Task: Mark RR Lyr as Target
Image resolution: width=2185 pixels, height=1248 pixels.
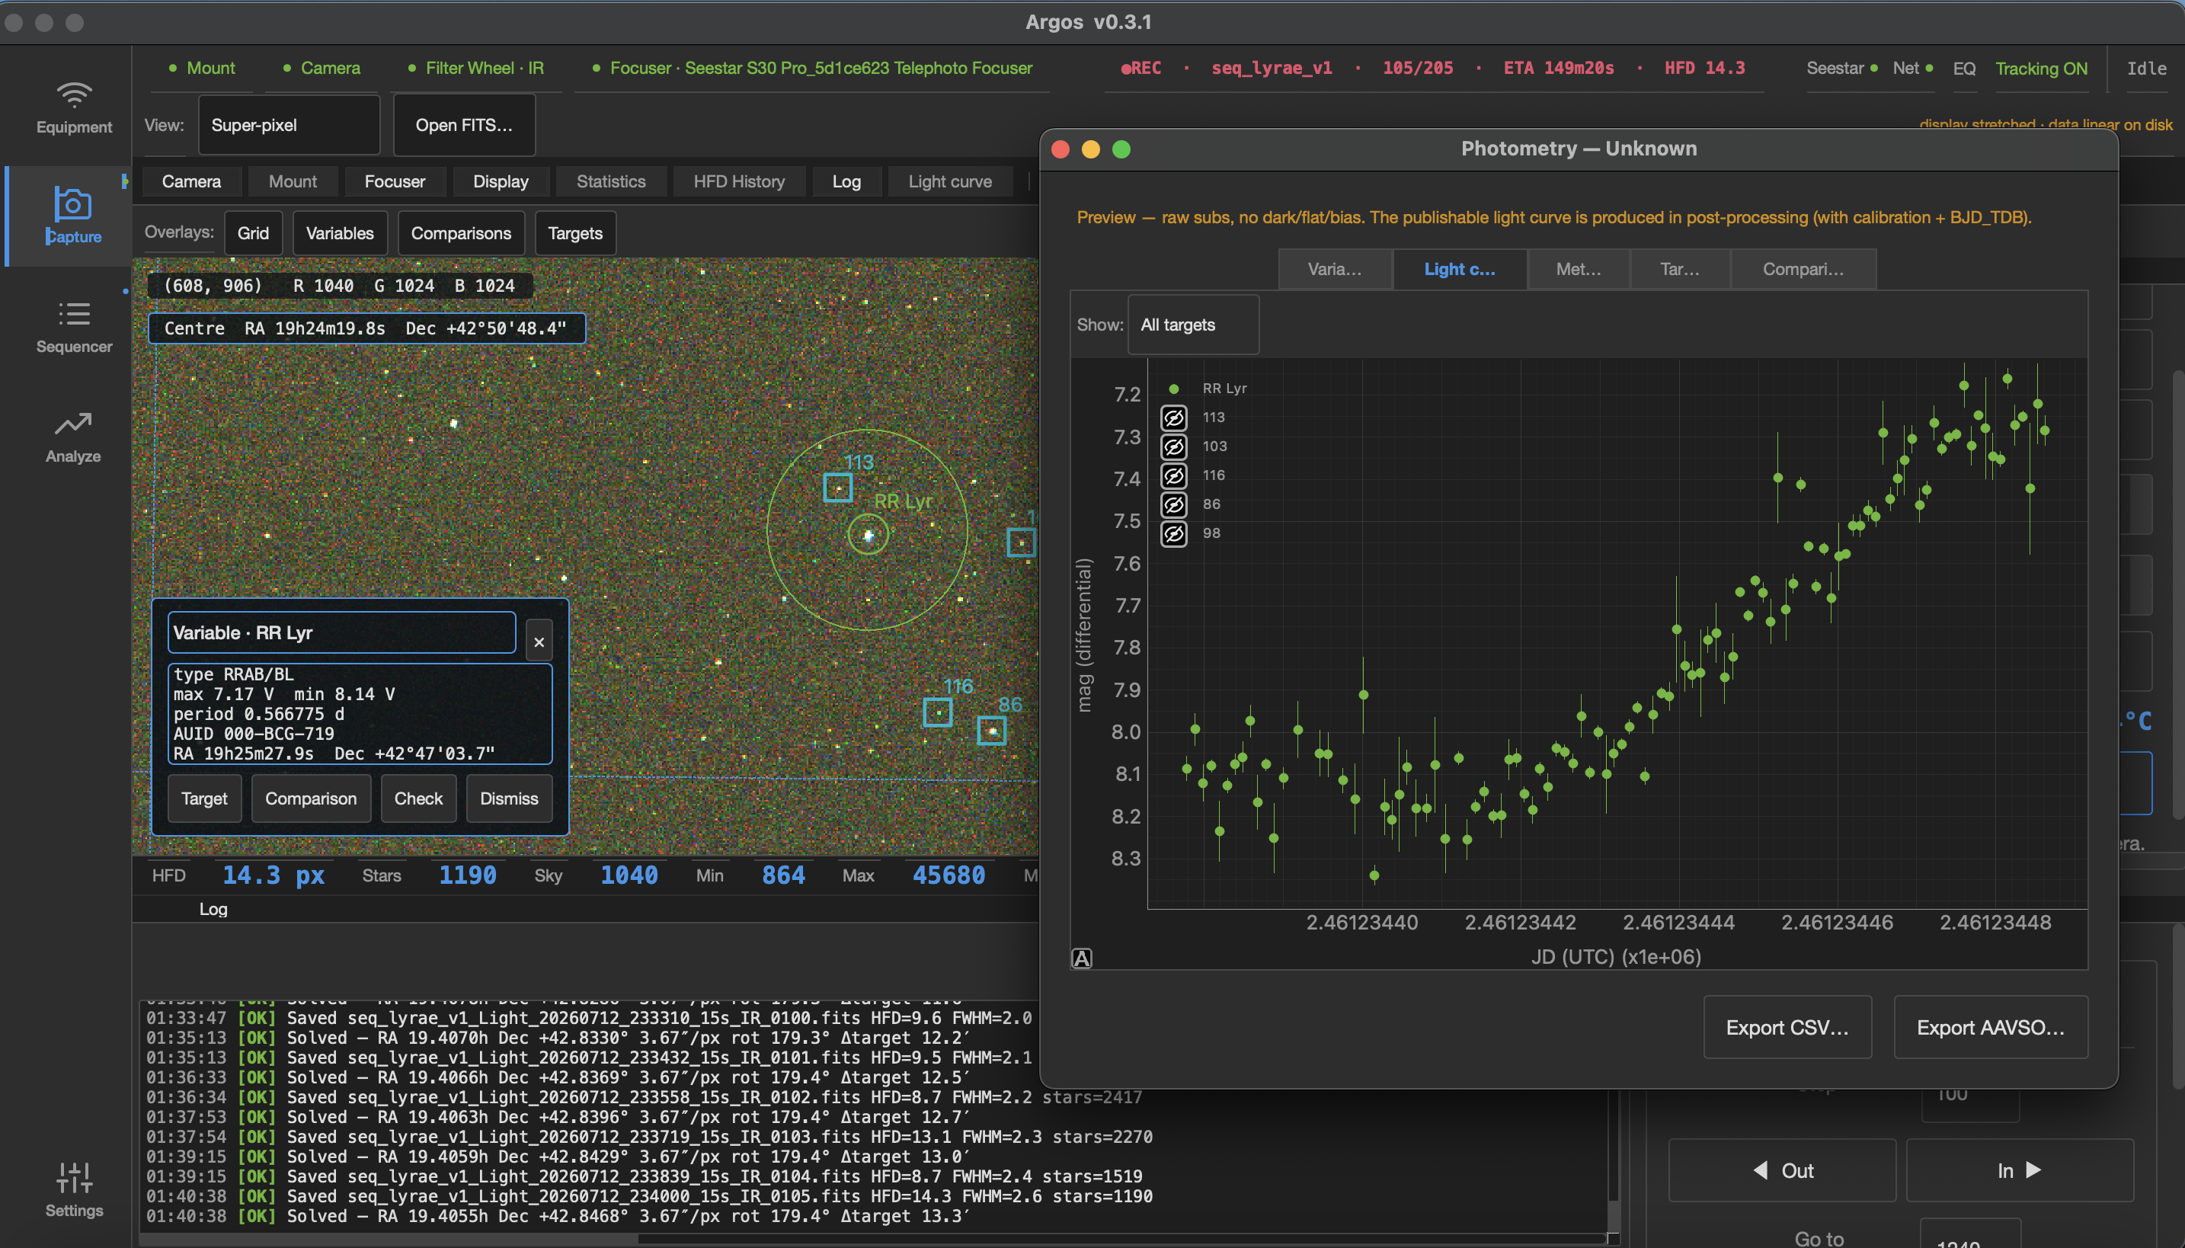Action: click(204, 798)
